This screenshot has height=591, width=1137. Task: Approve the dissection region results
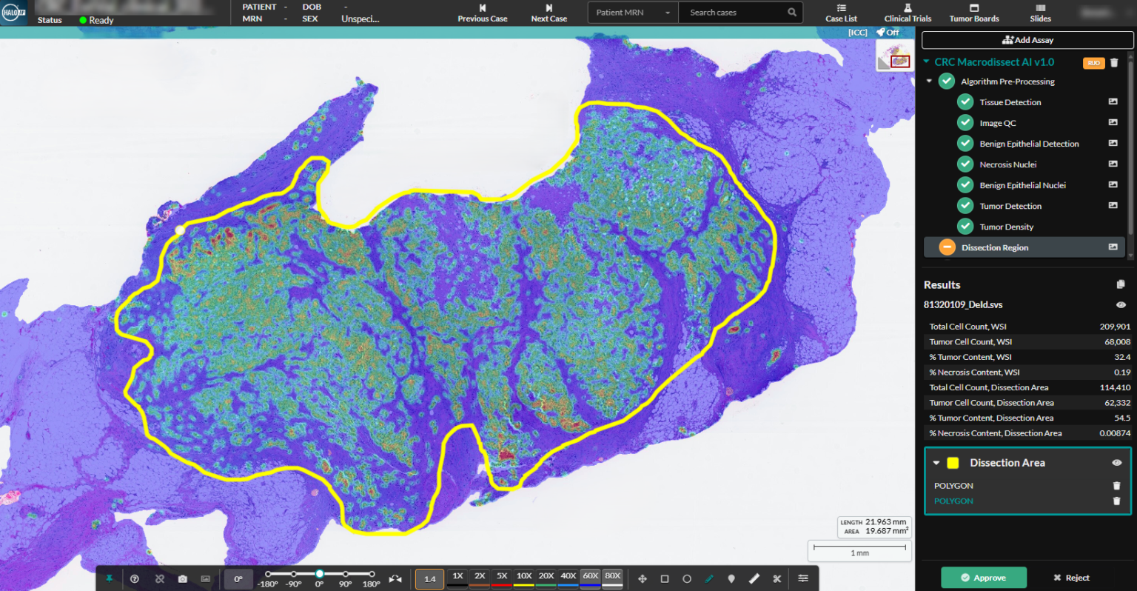(984, 577)
